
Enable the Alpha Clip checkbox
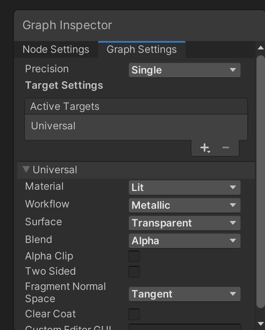(x=134, y=256)
